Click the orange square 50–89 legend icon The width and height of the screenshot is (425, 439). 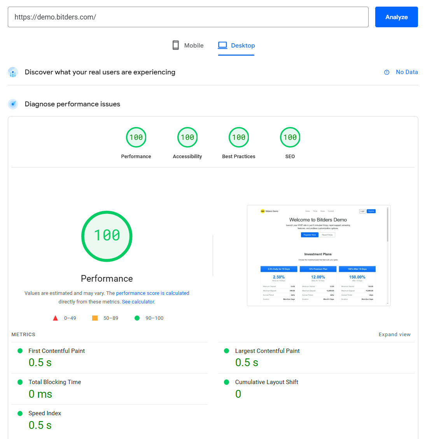[x=95, y=318]
